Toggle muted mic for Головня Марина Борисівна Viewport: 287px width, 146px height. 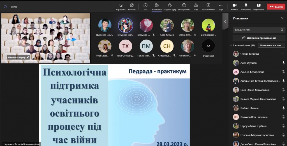point(283,135)
